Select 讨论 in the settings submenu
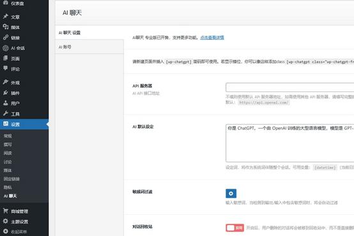This screenshot has height=236, width=354. coord(8,162)
